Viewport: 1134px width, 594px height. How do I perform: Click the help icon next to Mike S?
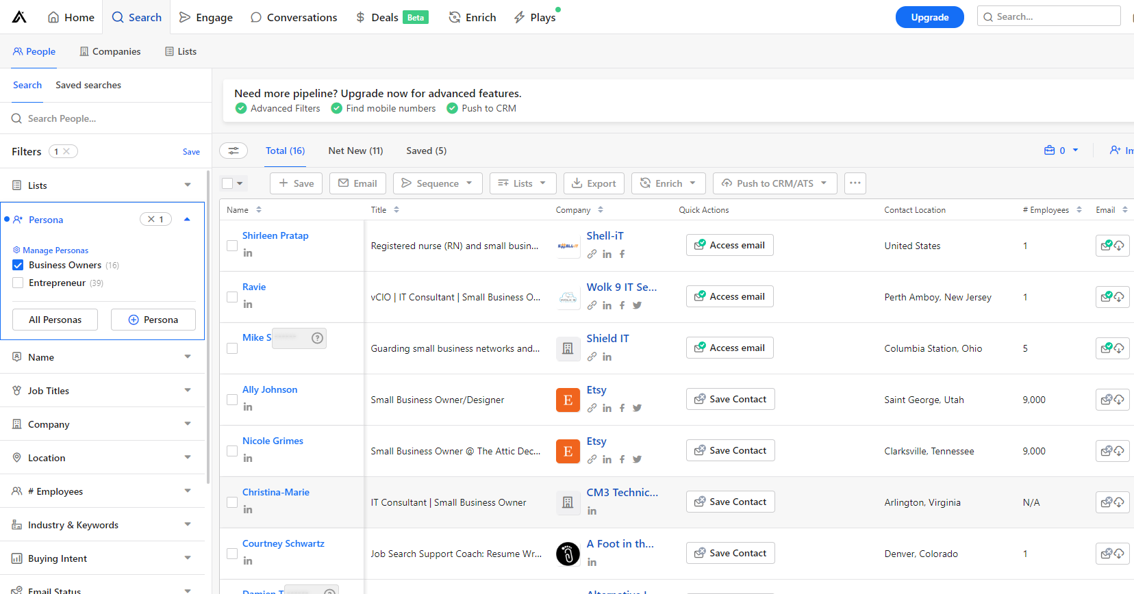pos(317,338)
